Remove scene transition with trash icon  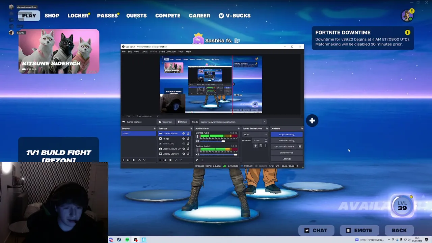(261, 146)
